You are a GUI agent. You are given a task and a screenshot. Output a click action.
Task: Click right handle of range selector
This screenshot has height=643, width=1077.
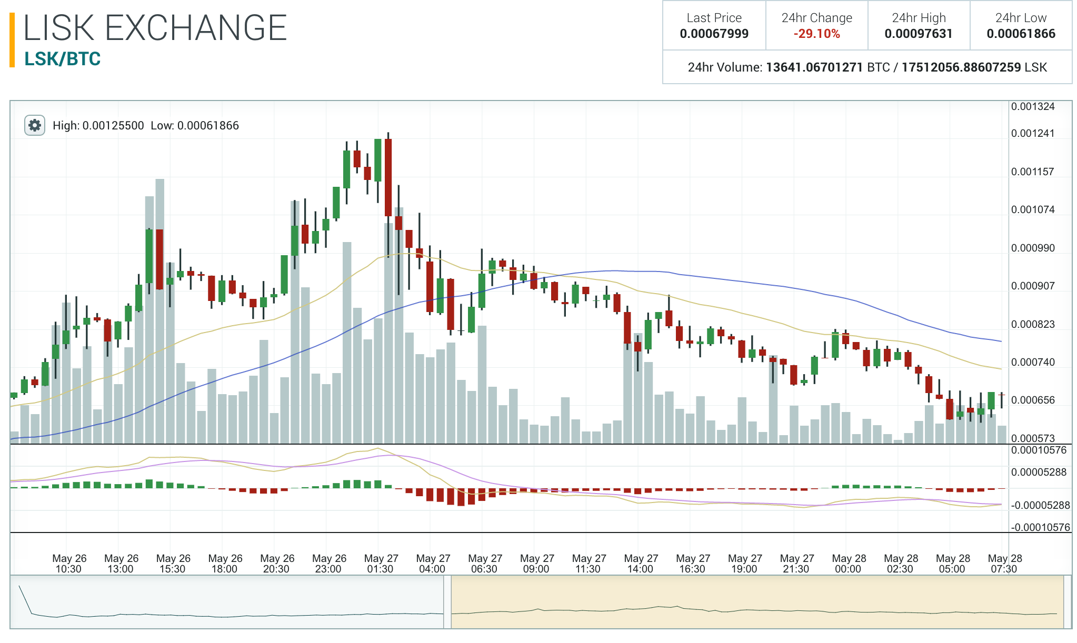pyautogui.click(x=1068, y=602)
